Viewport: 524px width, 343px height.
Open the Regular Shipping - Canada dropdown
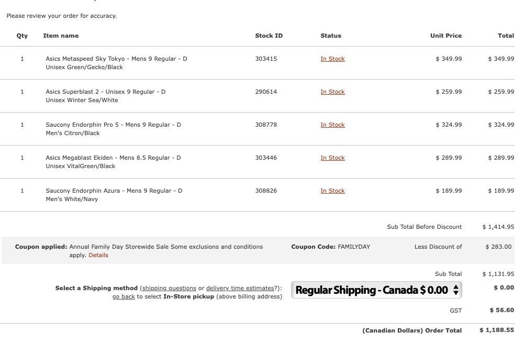coord(376,290)
